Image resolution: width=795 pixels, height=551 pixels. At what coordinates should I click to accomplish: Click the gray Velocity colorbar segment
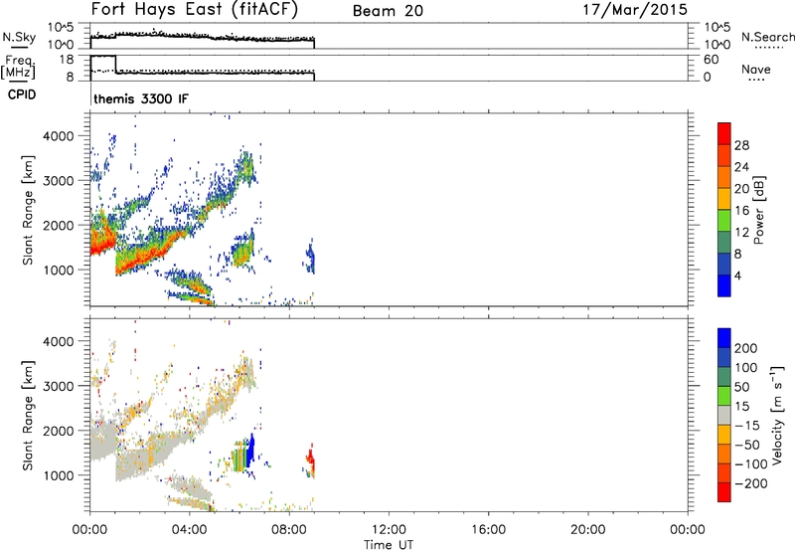coord(724,415)
